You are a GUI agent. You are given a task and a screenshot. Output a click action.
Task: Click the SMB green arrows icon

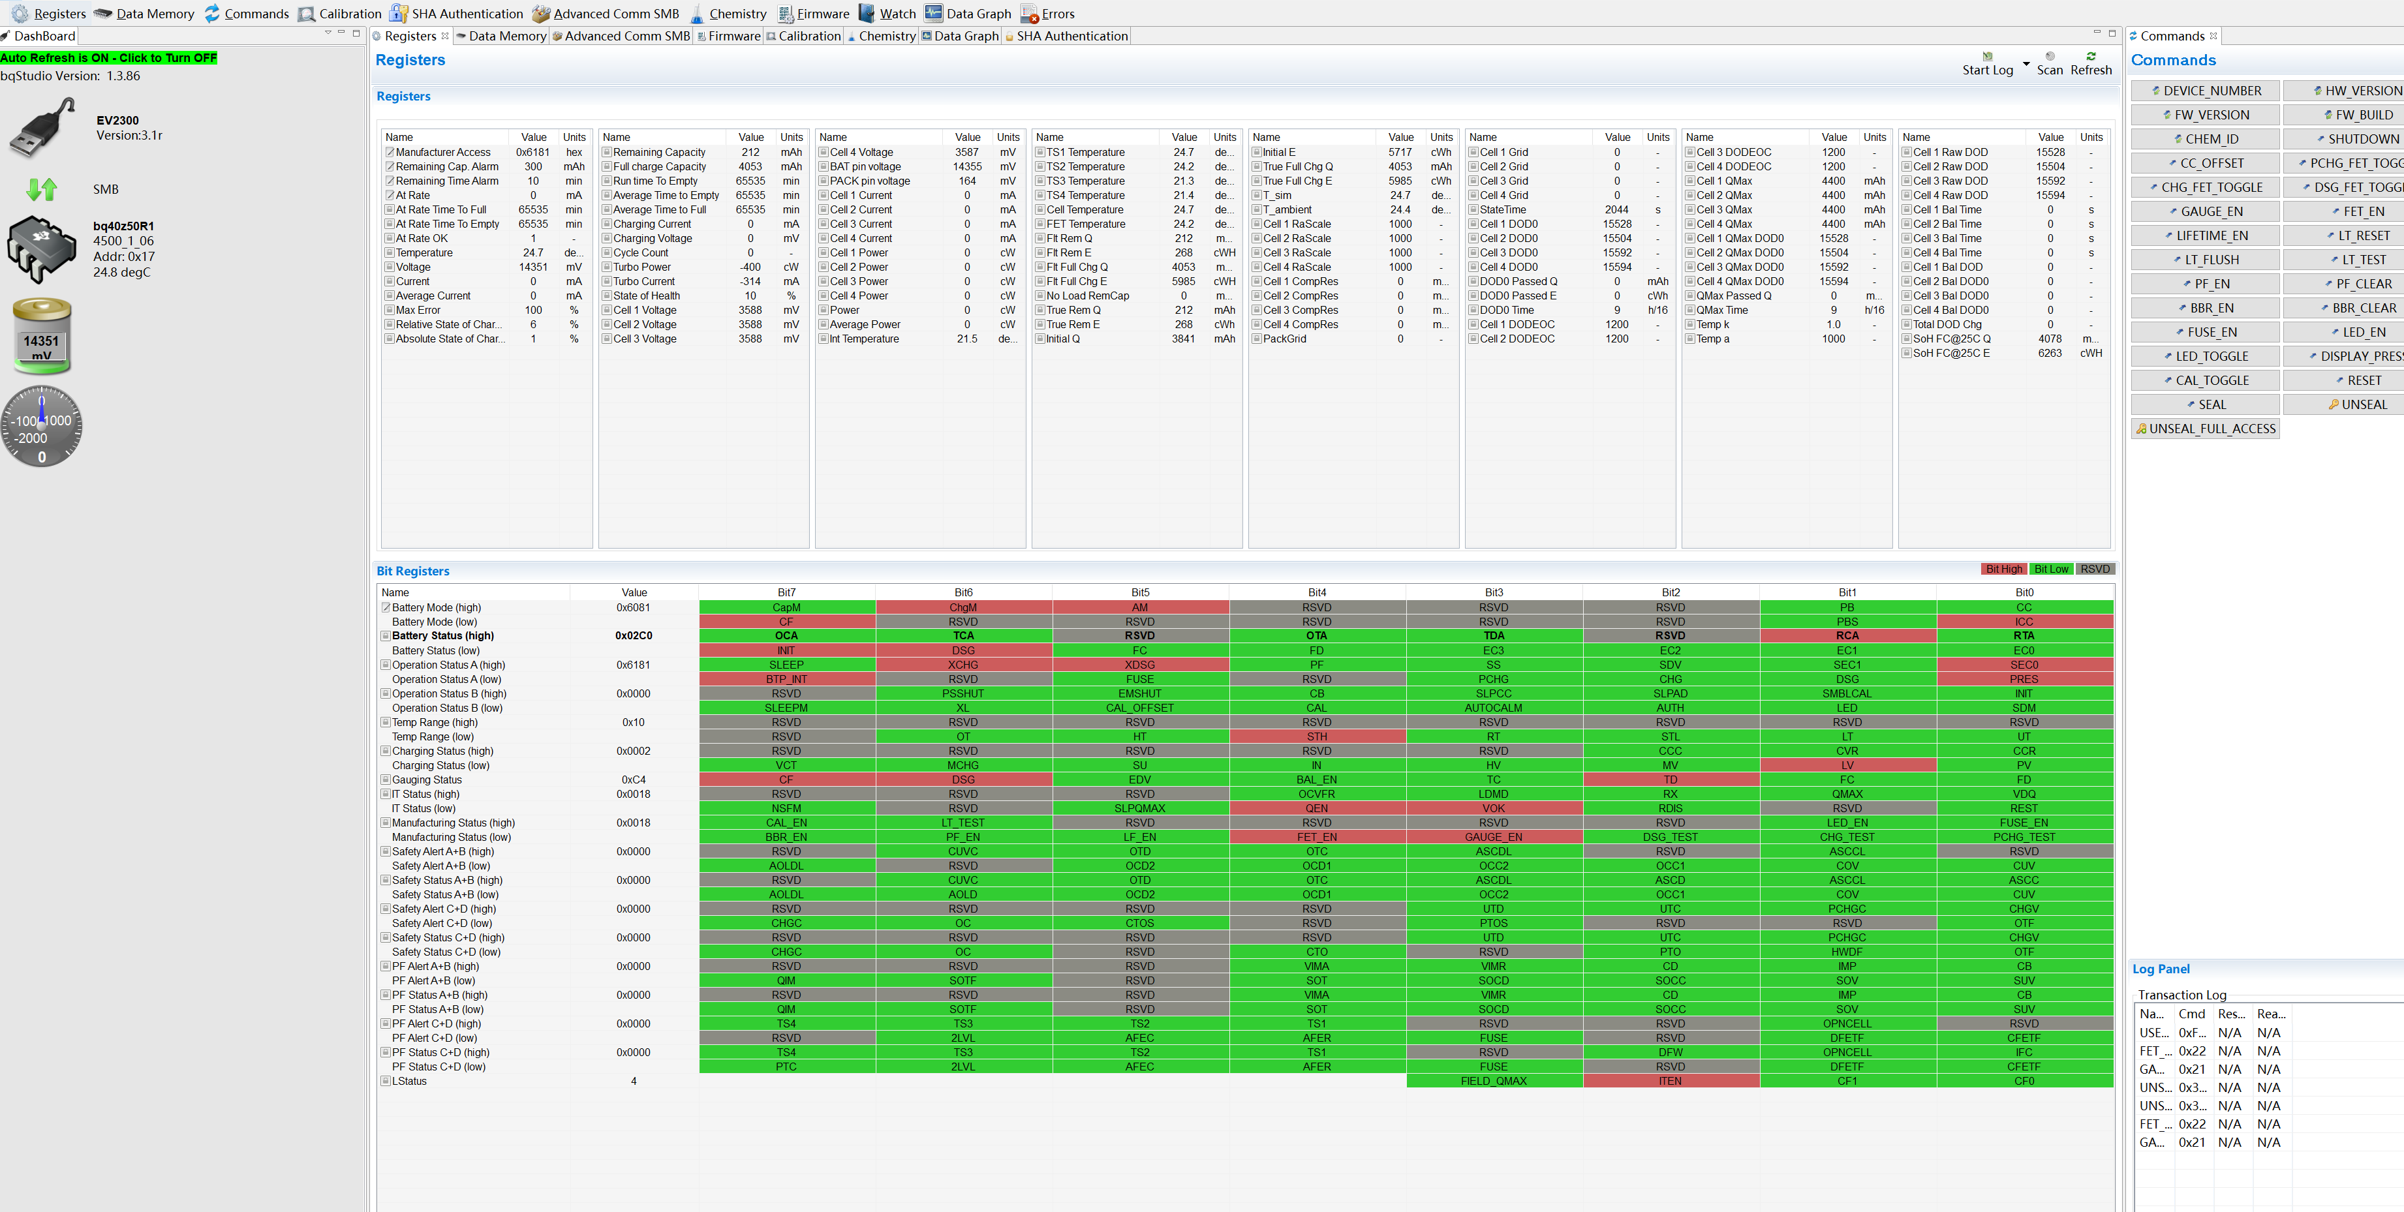42,189
